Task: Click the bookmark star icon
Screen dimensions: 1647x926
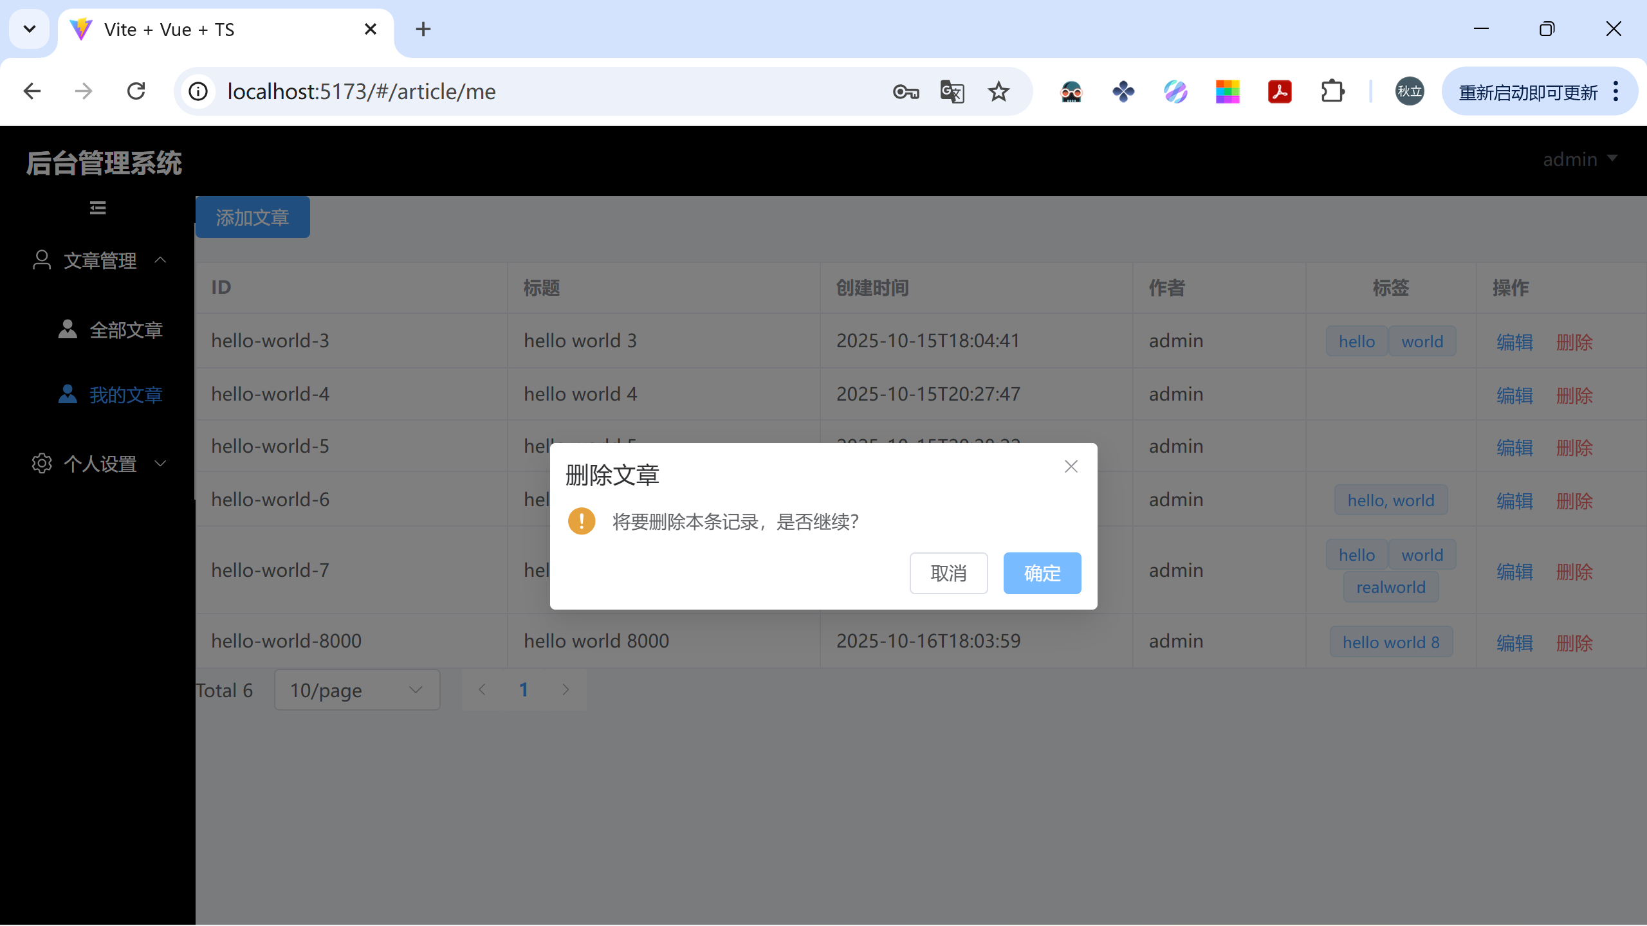Action: (x=998, y=91)
